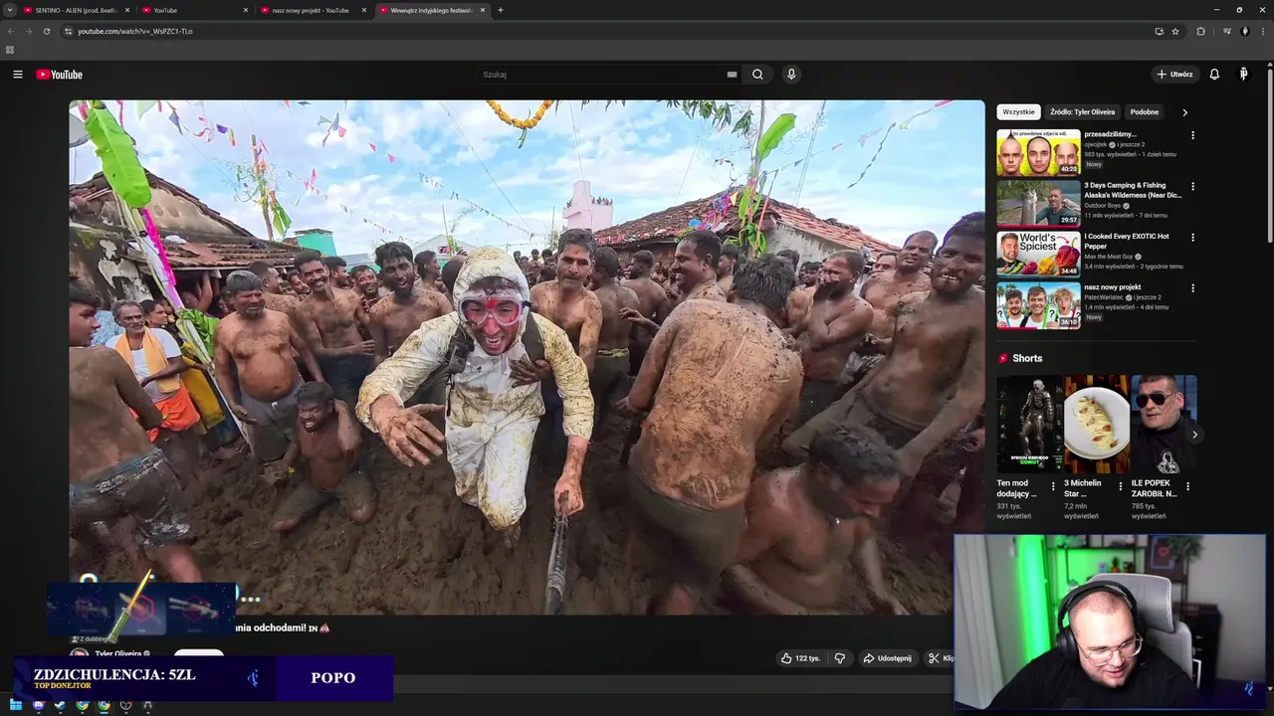Open options menu for 3 Days Camping video
The height and width of the screenshot is (716, 1274).
click(x=1192, y=186)
